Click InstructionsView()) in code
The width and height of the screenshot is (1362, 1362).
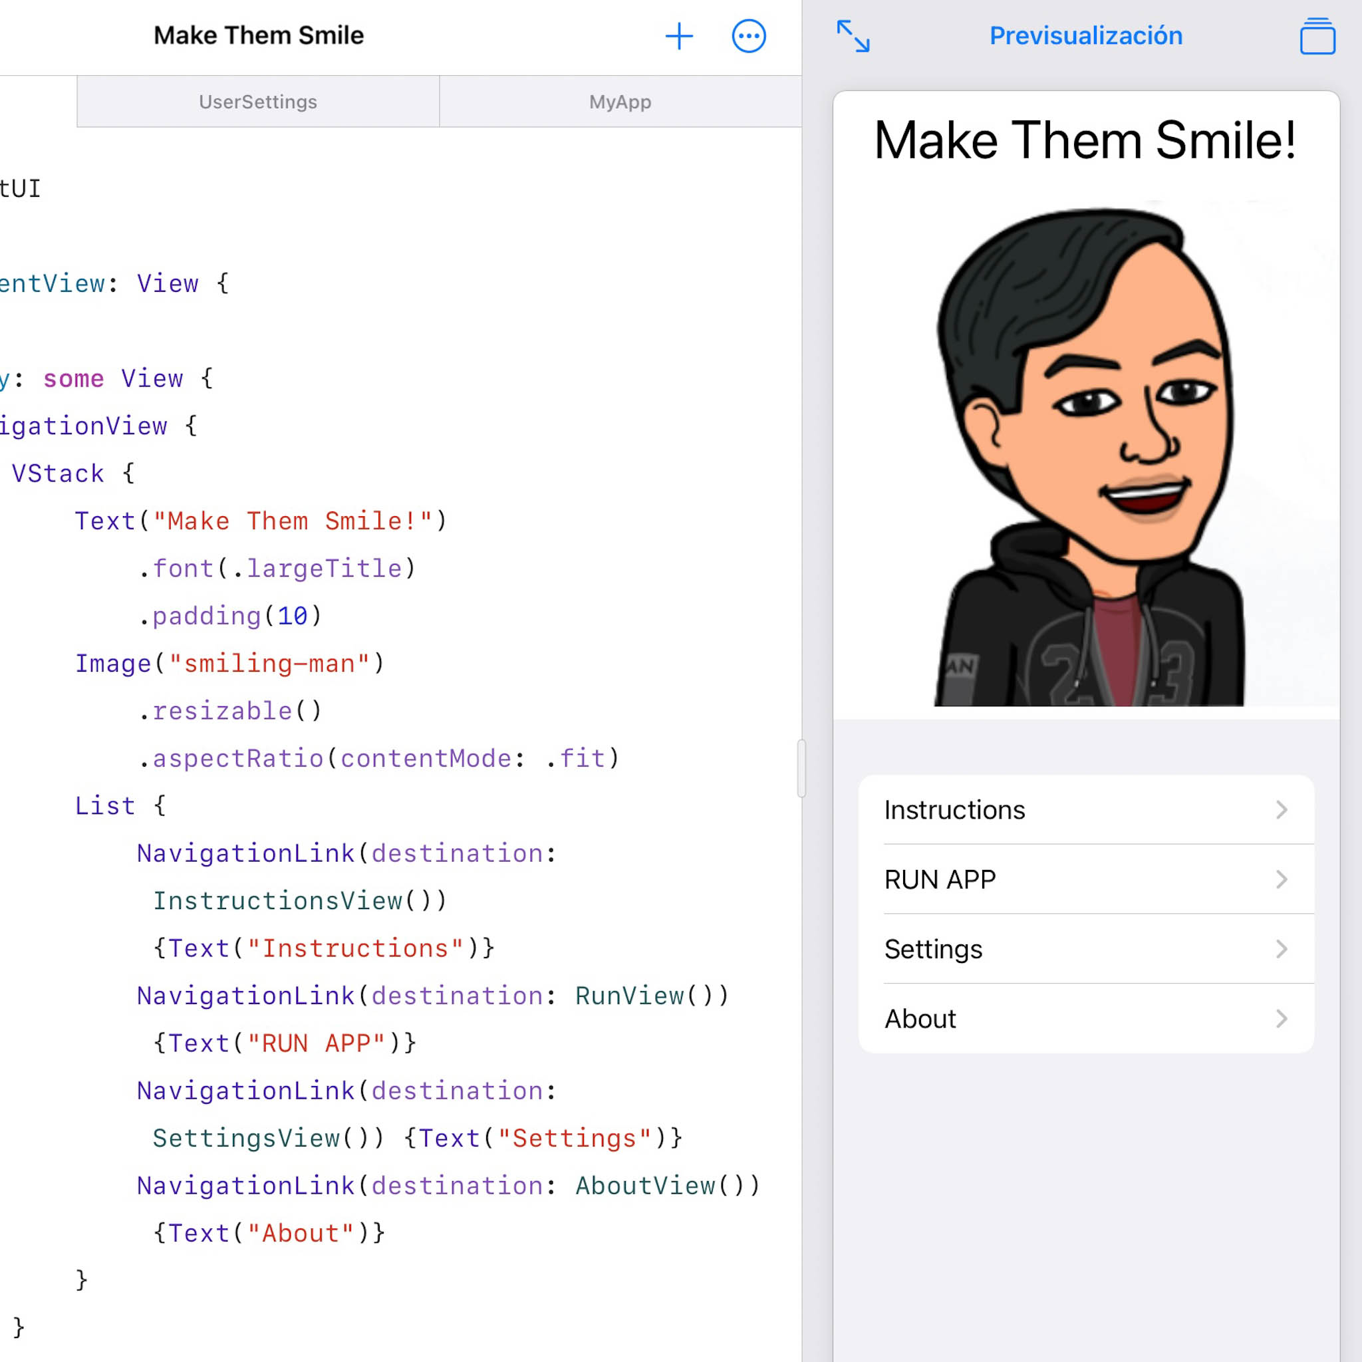301,900
